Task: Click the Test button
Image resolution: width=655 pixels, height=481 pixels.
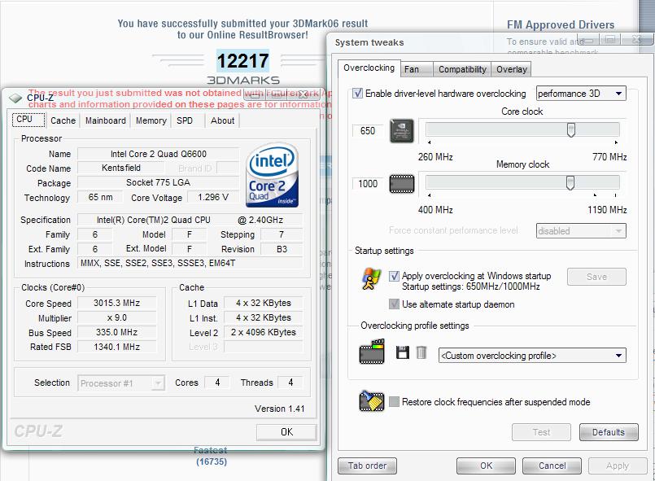Action: pyautogui.click(x=541, y=432)
